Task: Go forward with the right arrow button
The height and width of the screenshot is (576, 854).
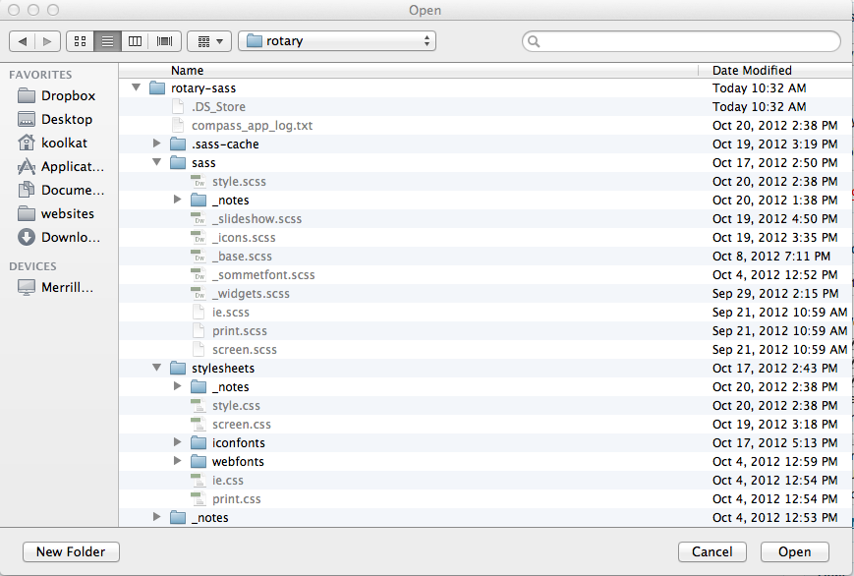Action: click(47, 41)
